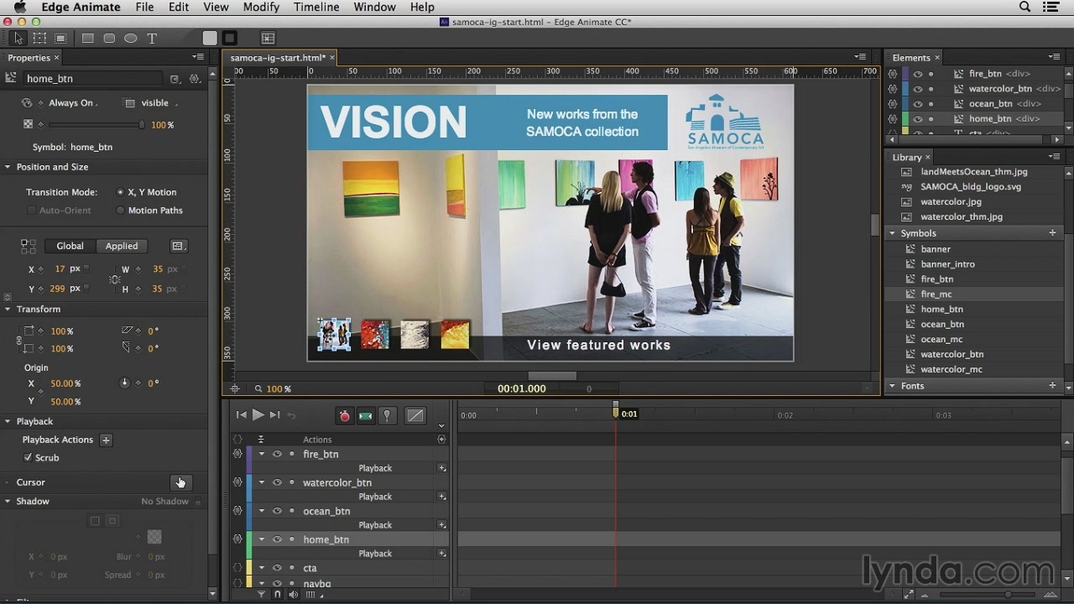Screen dimensions: 1074x604
Task: Select fire_mc symbol in Library
Action: (x=936, y=294)
